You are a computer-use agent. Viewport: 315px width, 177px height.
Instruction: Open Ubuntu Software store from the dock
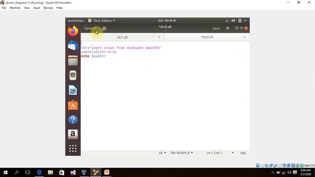[73, 105]
